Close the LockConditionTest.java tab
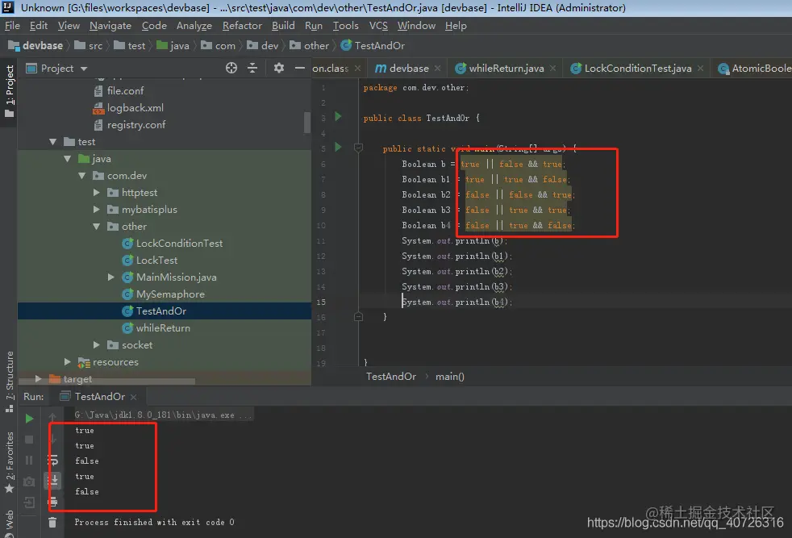Screen dimensions: 792x538 700,69
